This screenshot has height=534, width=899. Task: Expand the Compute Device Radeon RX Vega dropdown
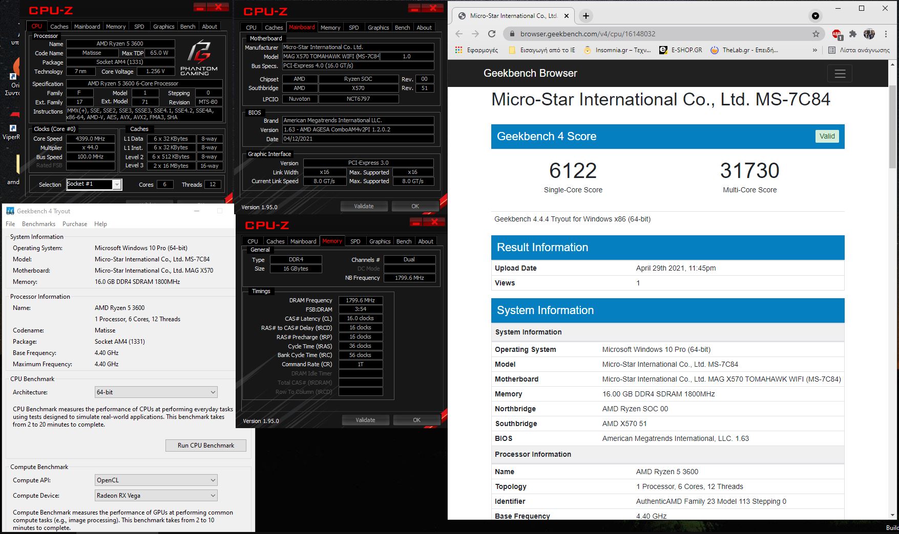[x=156, y=496]
